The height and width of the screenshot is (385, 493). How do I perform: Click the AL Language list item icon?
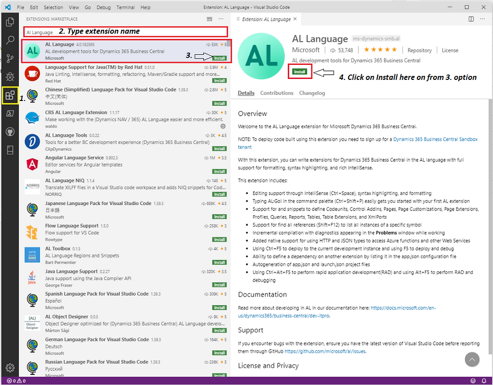(32, 51)
